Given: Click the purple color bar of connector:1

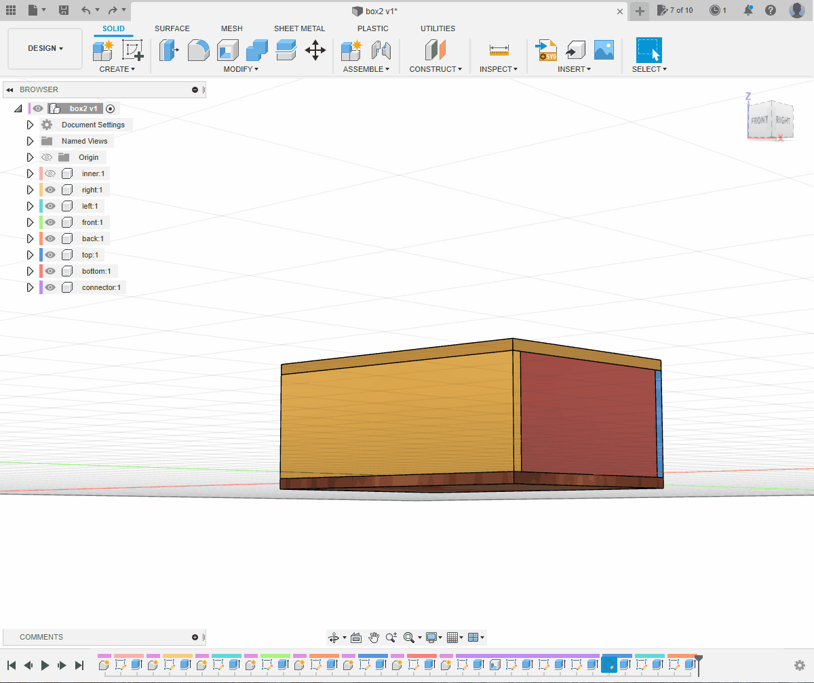Looking at the screenshot, I should pyautogui.click(x=41, y=287).
